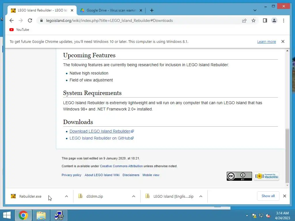
Task: Open the downloaded Rebuilder.exe file
Action: [30, 196]
